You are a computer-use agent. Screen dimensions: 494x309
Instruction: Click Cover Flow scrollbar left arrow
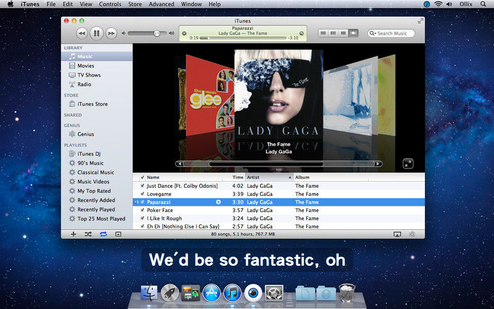pyautogui.click(x=179, y=164)
